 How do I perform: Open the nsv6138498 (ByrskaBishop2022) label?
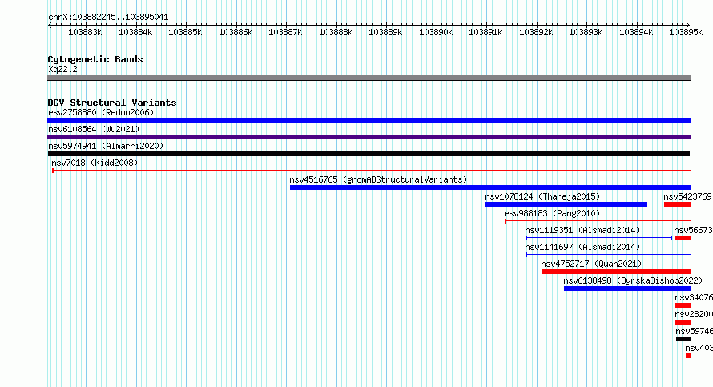[x=633, y=280]
